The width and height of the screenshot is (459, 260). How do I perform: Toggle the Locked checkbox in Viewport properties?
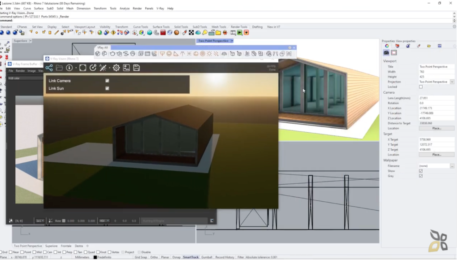click(421, 87)
